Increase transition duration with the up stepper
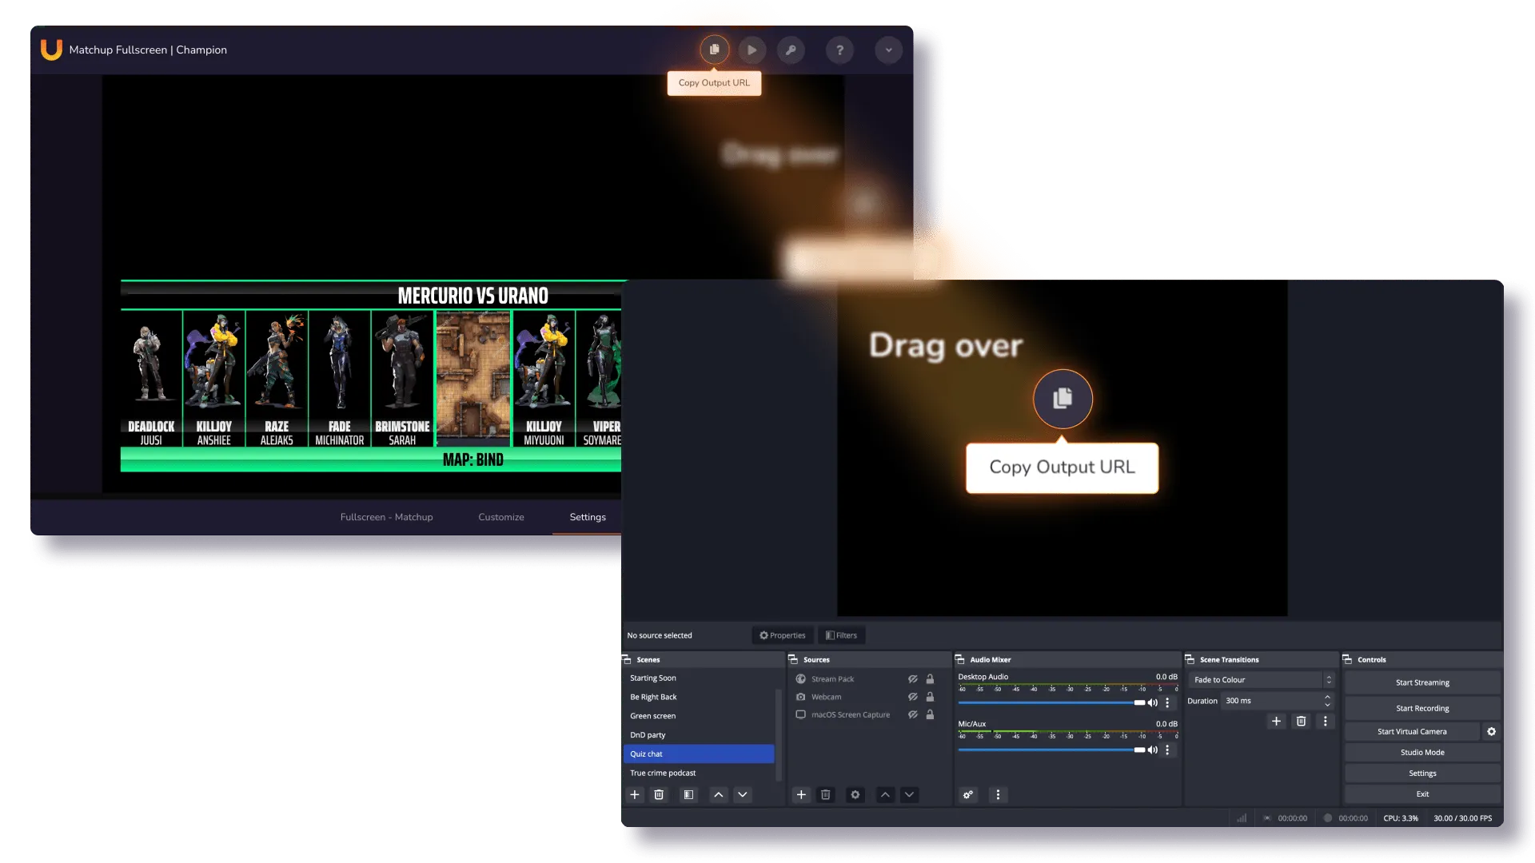The width and height of the screenshot is (1535, 863). click(1328, 697)
